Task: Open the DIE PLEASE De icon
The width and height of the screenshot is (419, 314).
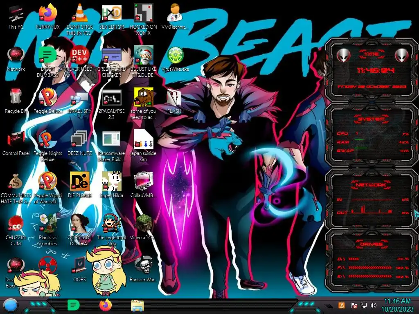Action: click(80, 185)
